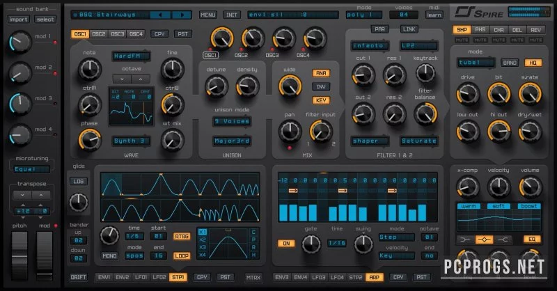
Task: Click the OSC4 level knob
Action: pyautogui.click(x=315, y=38)
